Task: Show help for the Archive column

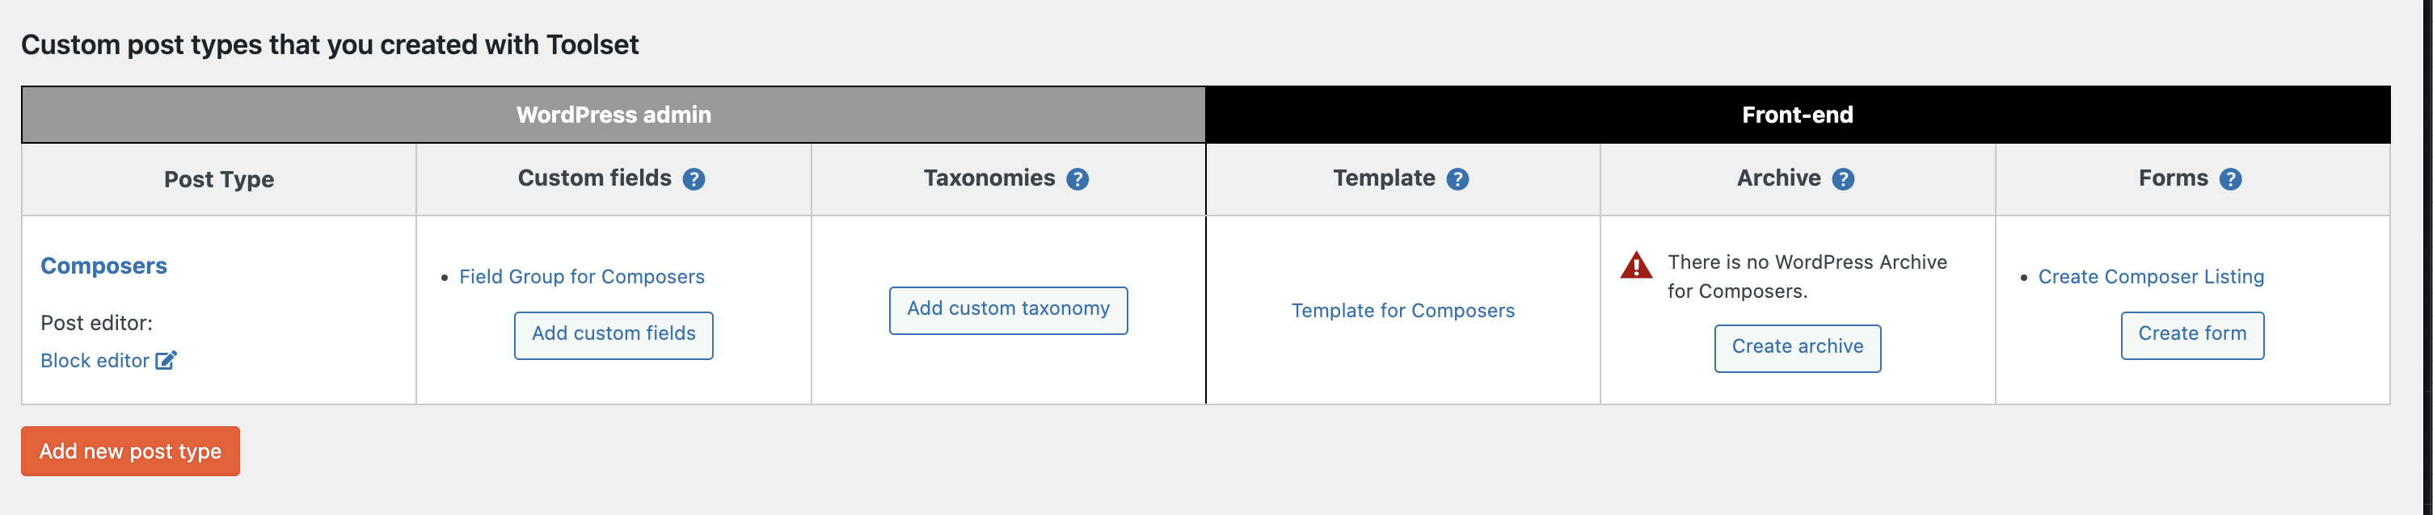Action: (x=1843, y=179)
